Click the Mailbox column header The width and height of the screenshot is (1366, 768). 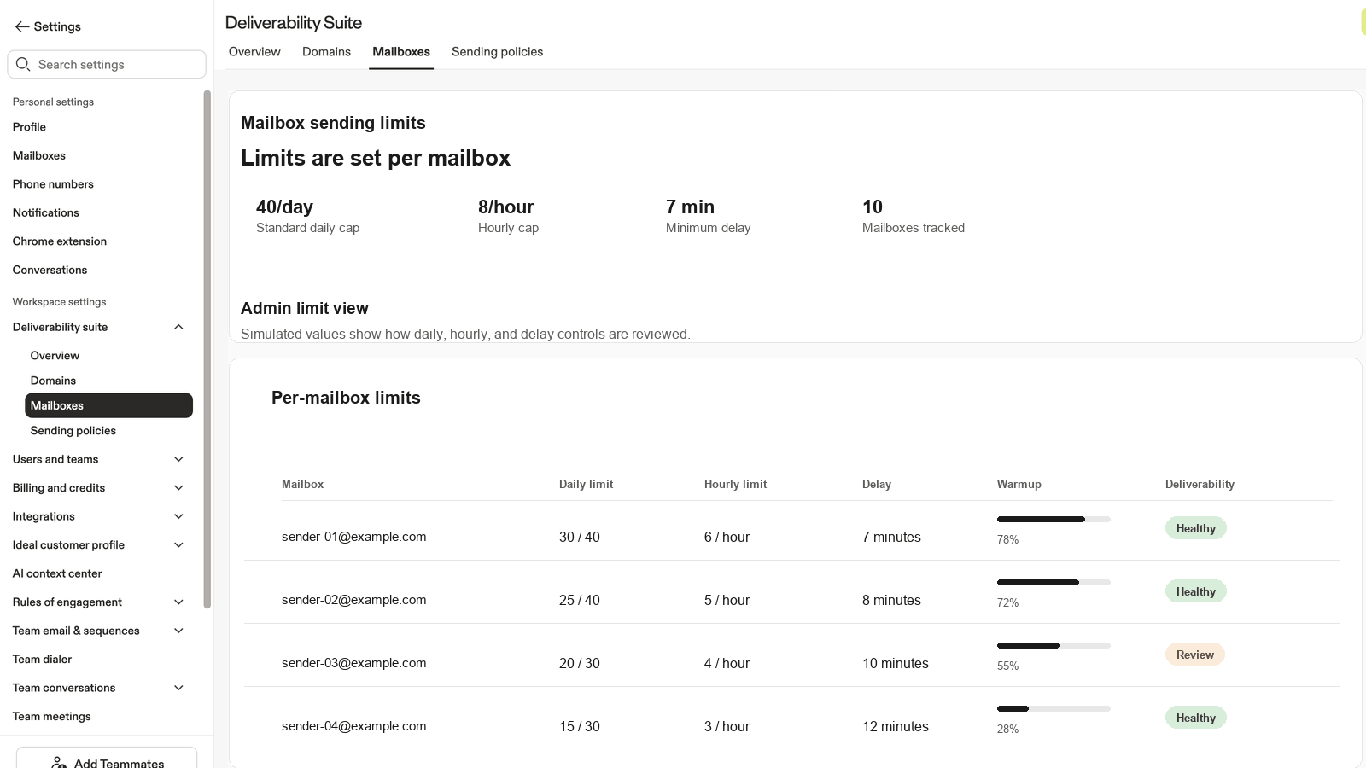[302, 484]
